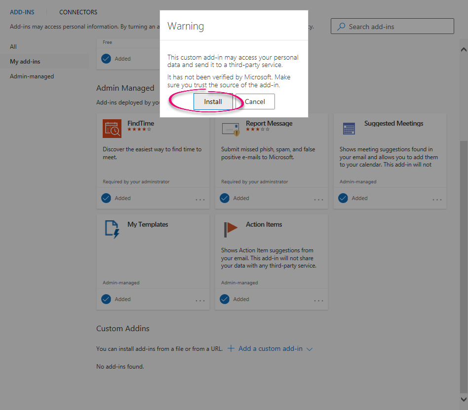Click the FindTime add-in icon

coord(112,129)
